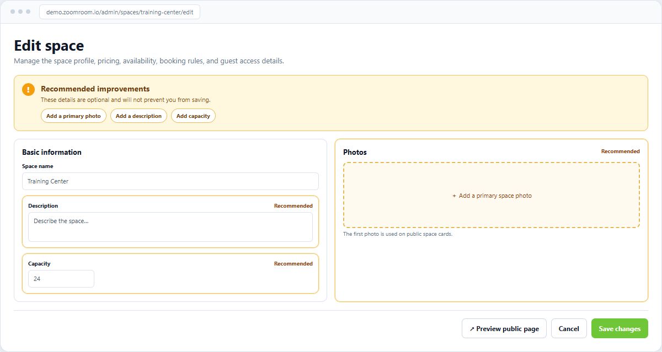Click the Recommended label in Photos panel

tap(621, 151)
